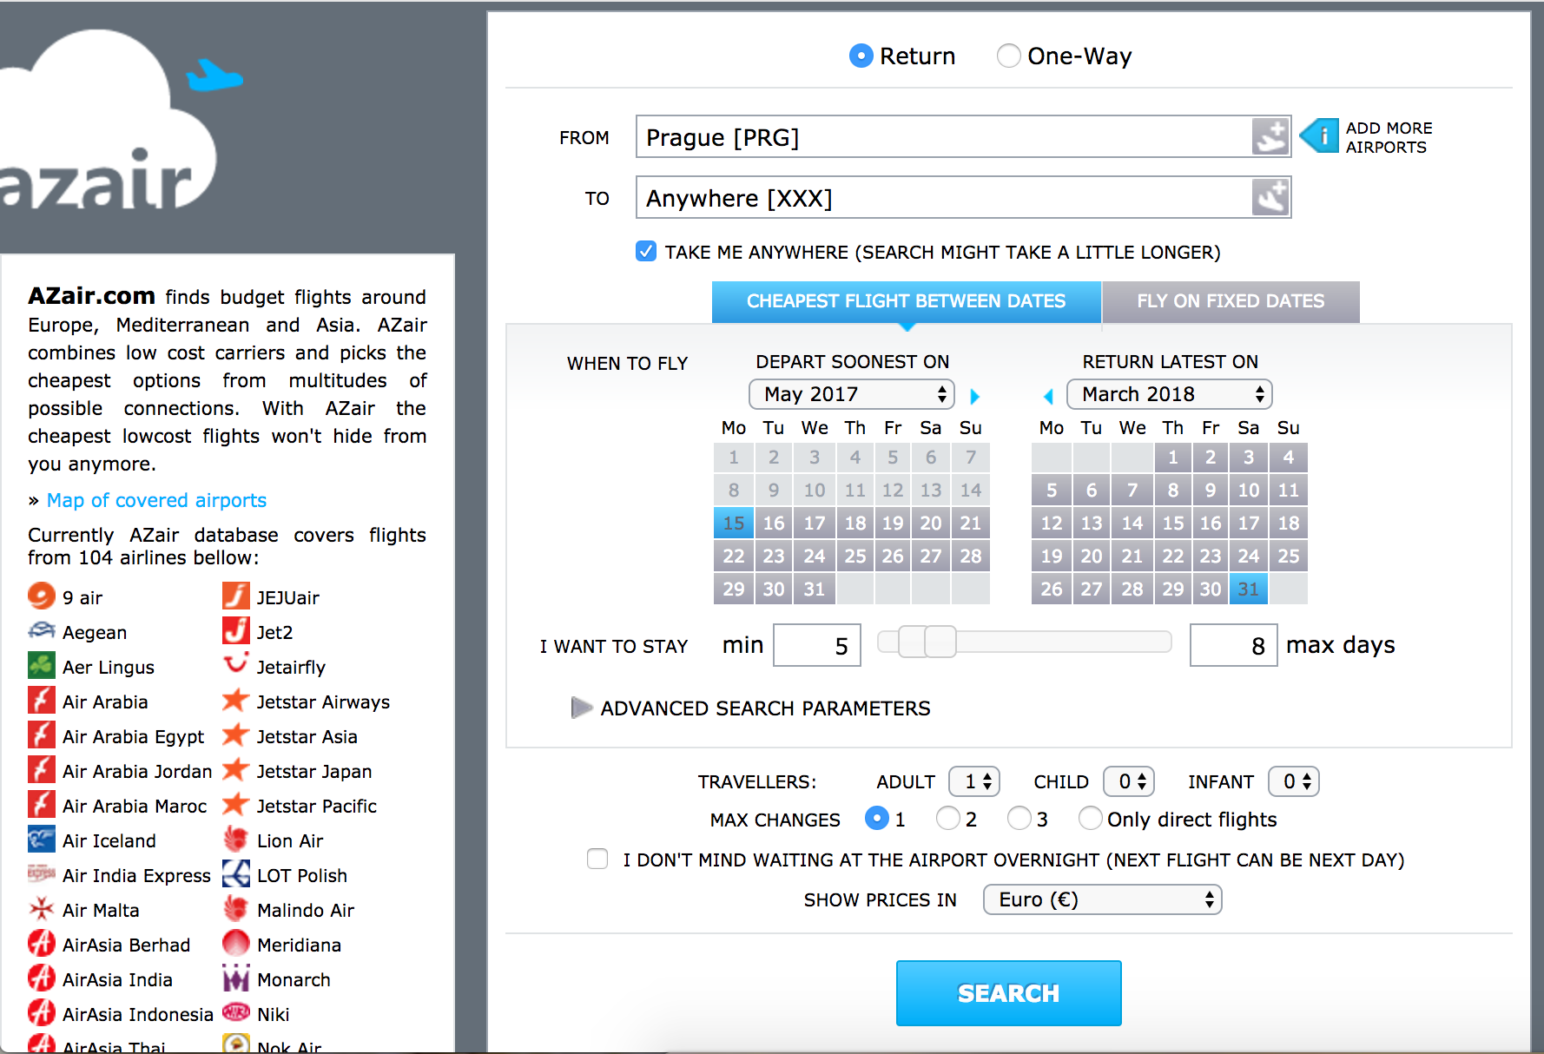Uncheck TAKE ME ANYWHERE option
Viewport: 1544px width, 1054px height.
[x=646, y=251]
